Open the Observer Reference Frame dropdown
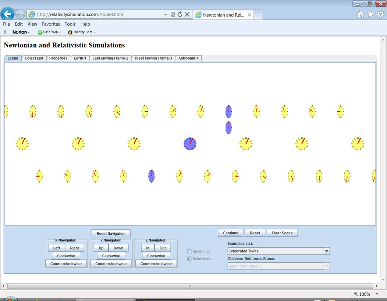The image size is (387, 301). (326, 266)
